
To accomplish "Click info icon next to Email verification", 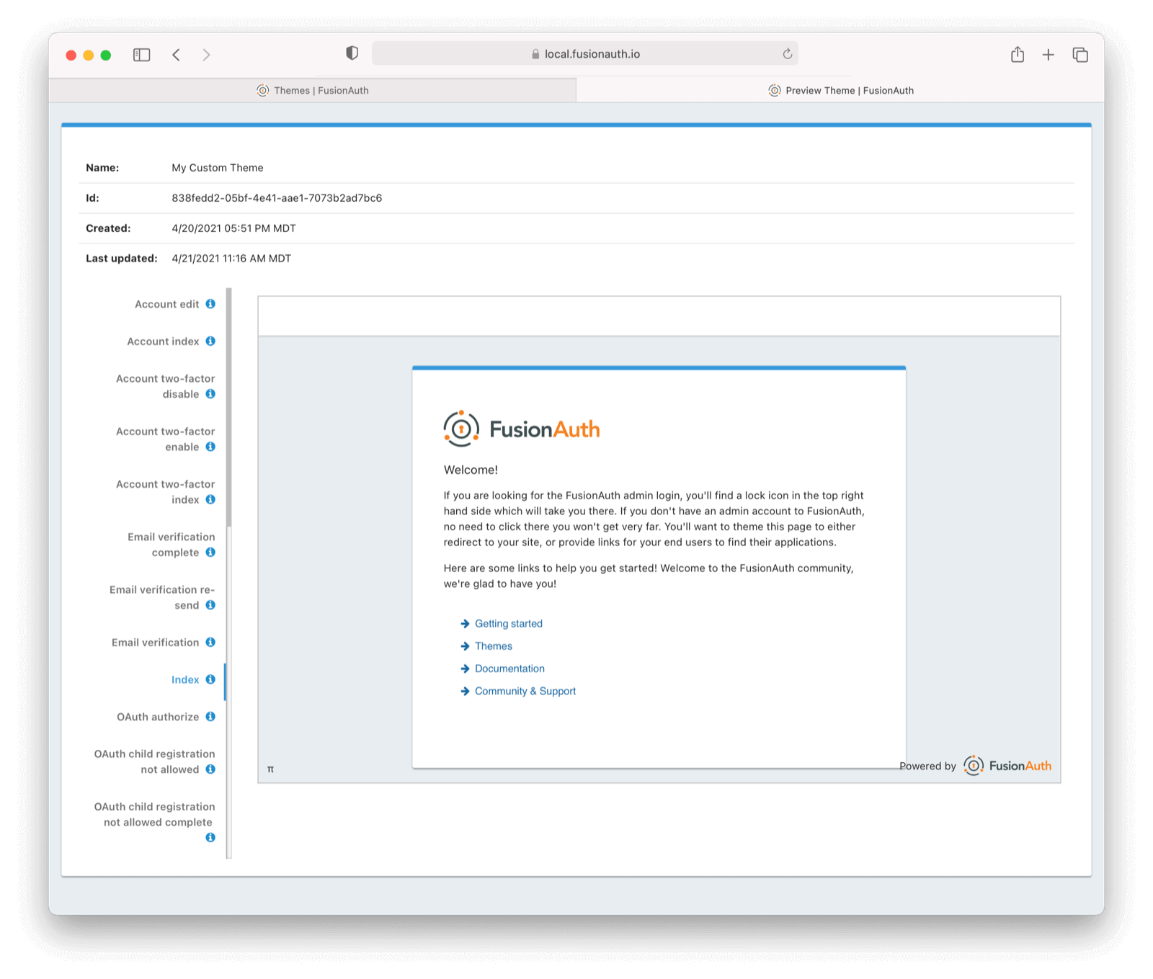I will pos(210,642).
